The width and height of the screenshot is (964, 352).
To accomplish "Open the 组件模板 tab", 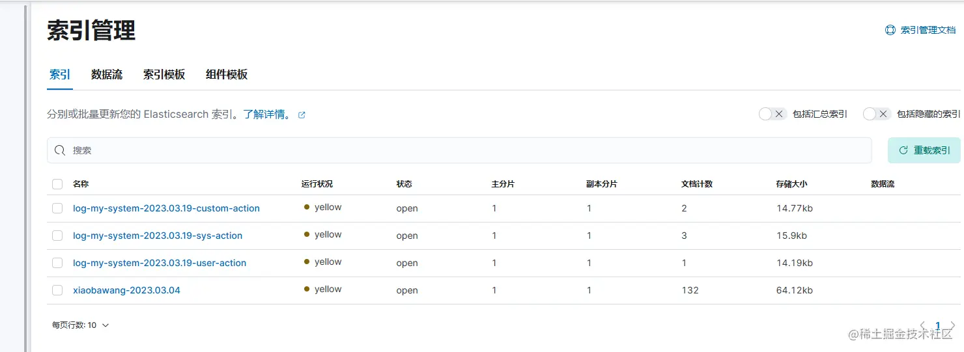I will 227,74.
